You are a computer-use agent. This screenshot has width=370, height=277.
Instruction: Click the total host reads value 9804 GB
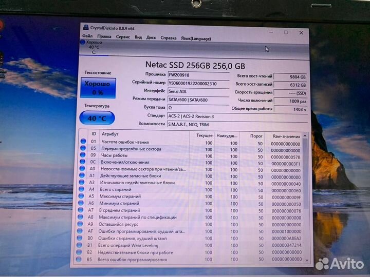click(x=290, y=77)
